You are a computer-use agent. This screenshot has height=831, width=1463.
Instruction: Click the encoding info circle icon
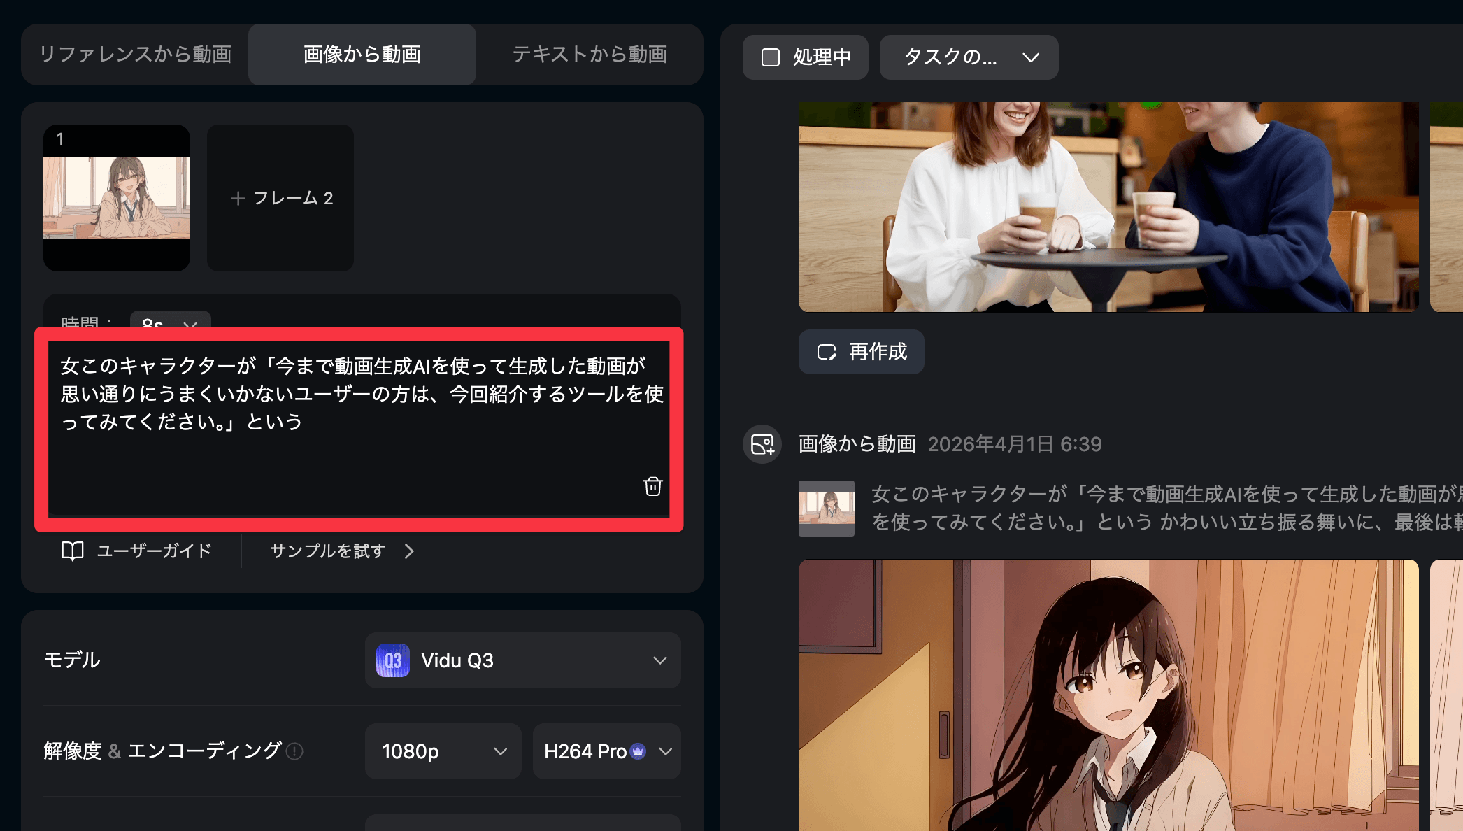point(295,751)
